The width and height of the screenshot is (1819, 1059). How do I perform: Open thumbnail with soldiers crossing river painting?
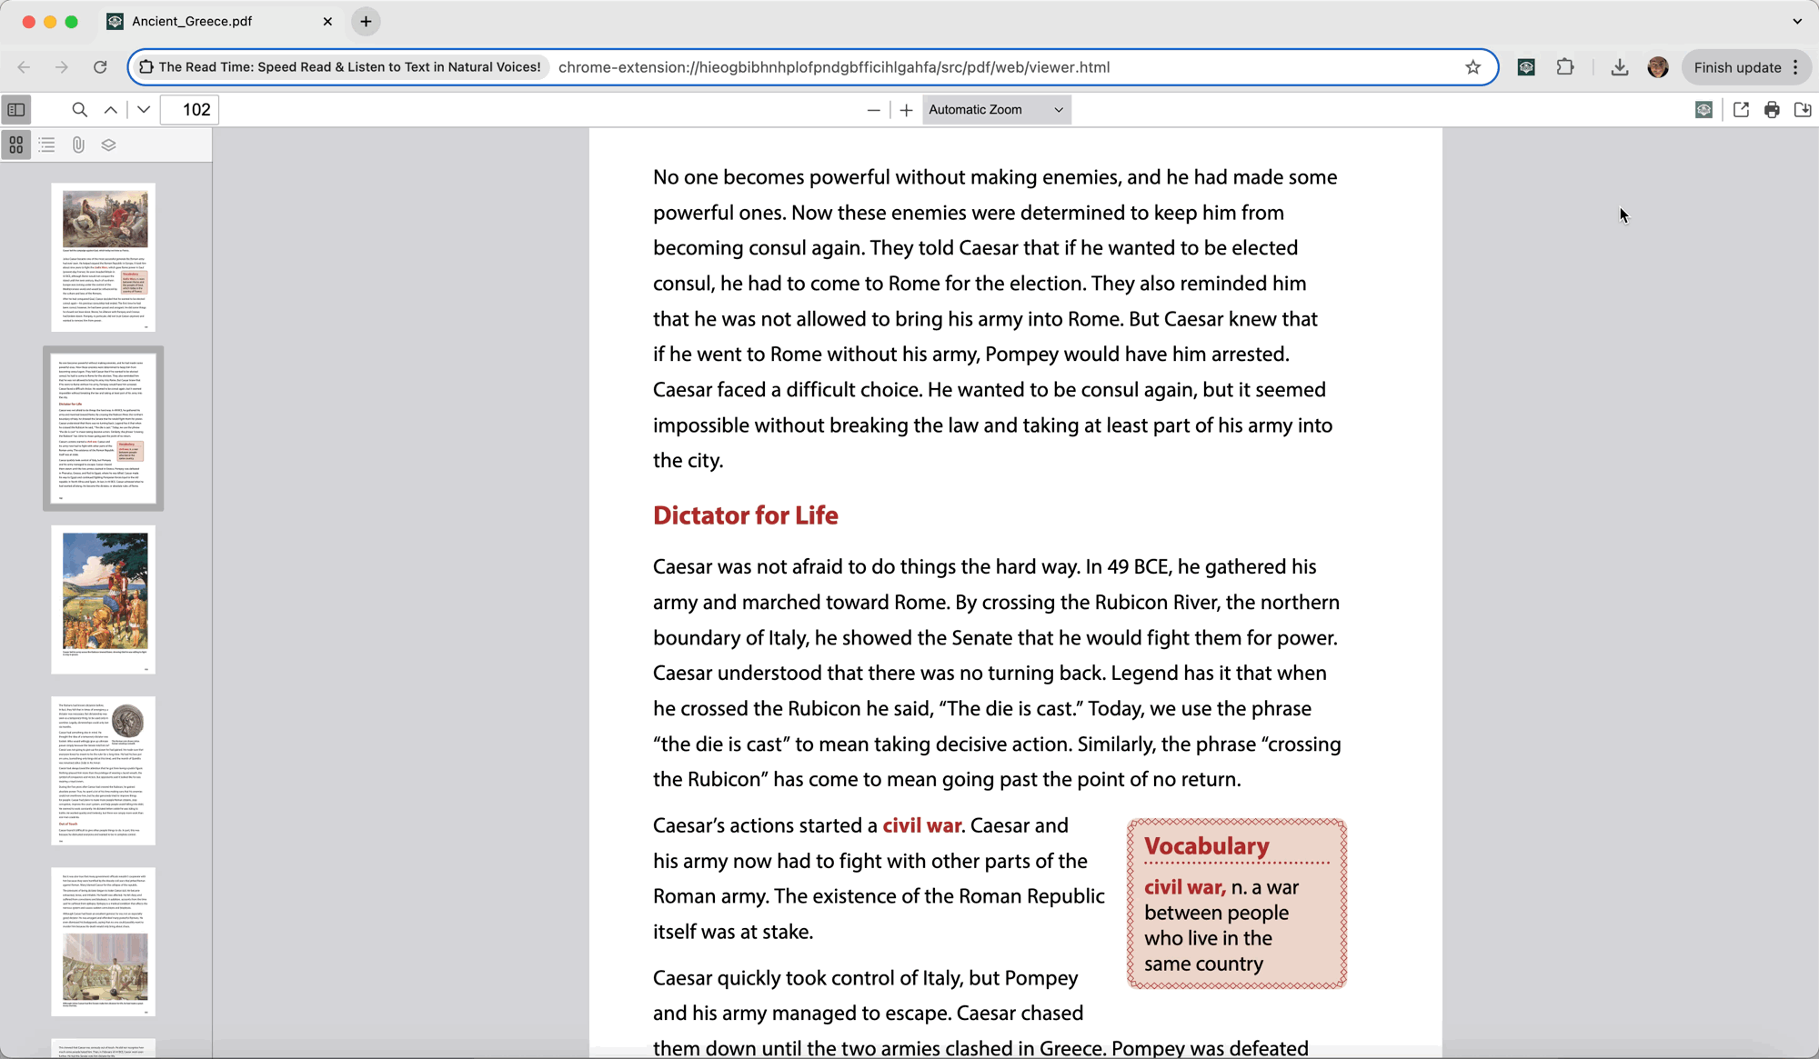pyautogui.click(x=103, y=600)
